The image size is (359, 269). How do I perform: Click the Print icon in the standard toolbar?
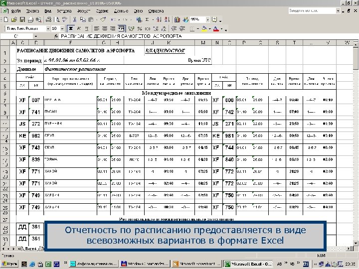[x=48, y=19]
